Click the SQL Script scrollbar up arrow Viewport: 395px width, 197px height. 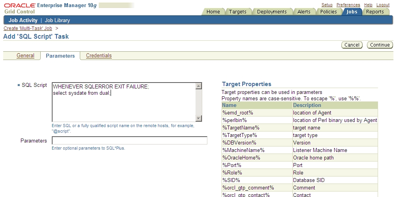199,86
